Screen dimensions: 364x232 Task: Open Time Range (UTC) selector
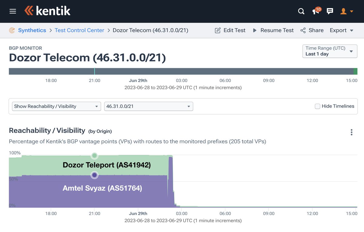point(330,51)
